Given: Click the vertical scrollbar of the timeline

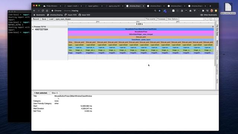Looking at the screenshot, I should pos(215,44).
